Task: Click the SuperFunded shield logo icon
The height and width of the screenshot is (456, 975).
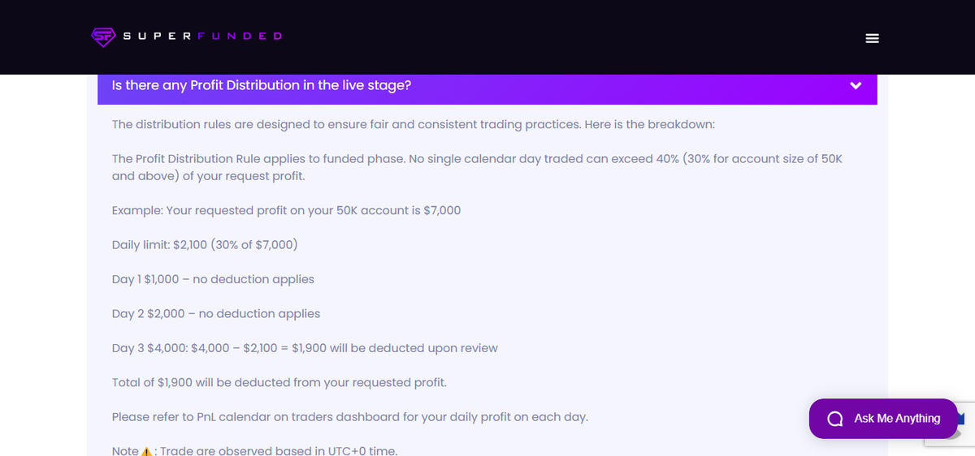Action: tap(103, 37)
